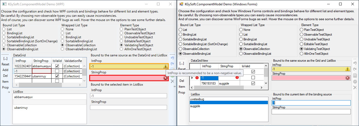Click the WinForms redo arrow icon
The width and height of the screenshot is (359, 126).
click(x=355, y=69)
